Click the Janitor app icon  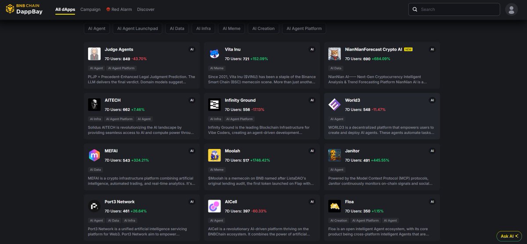[x=335, y=155]
